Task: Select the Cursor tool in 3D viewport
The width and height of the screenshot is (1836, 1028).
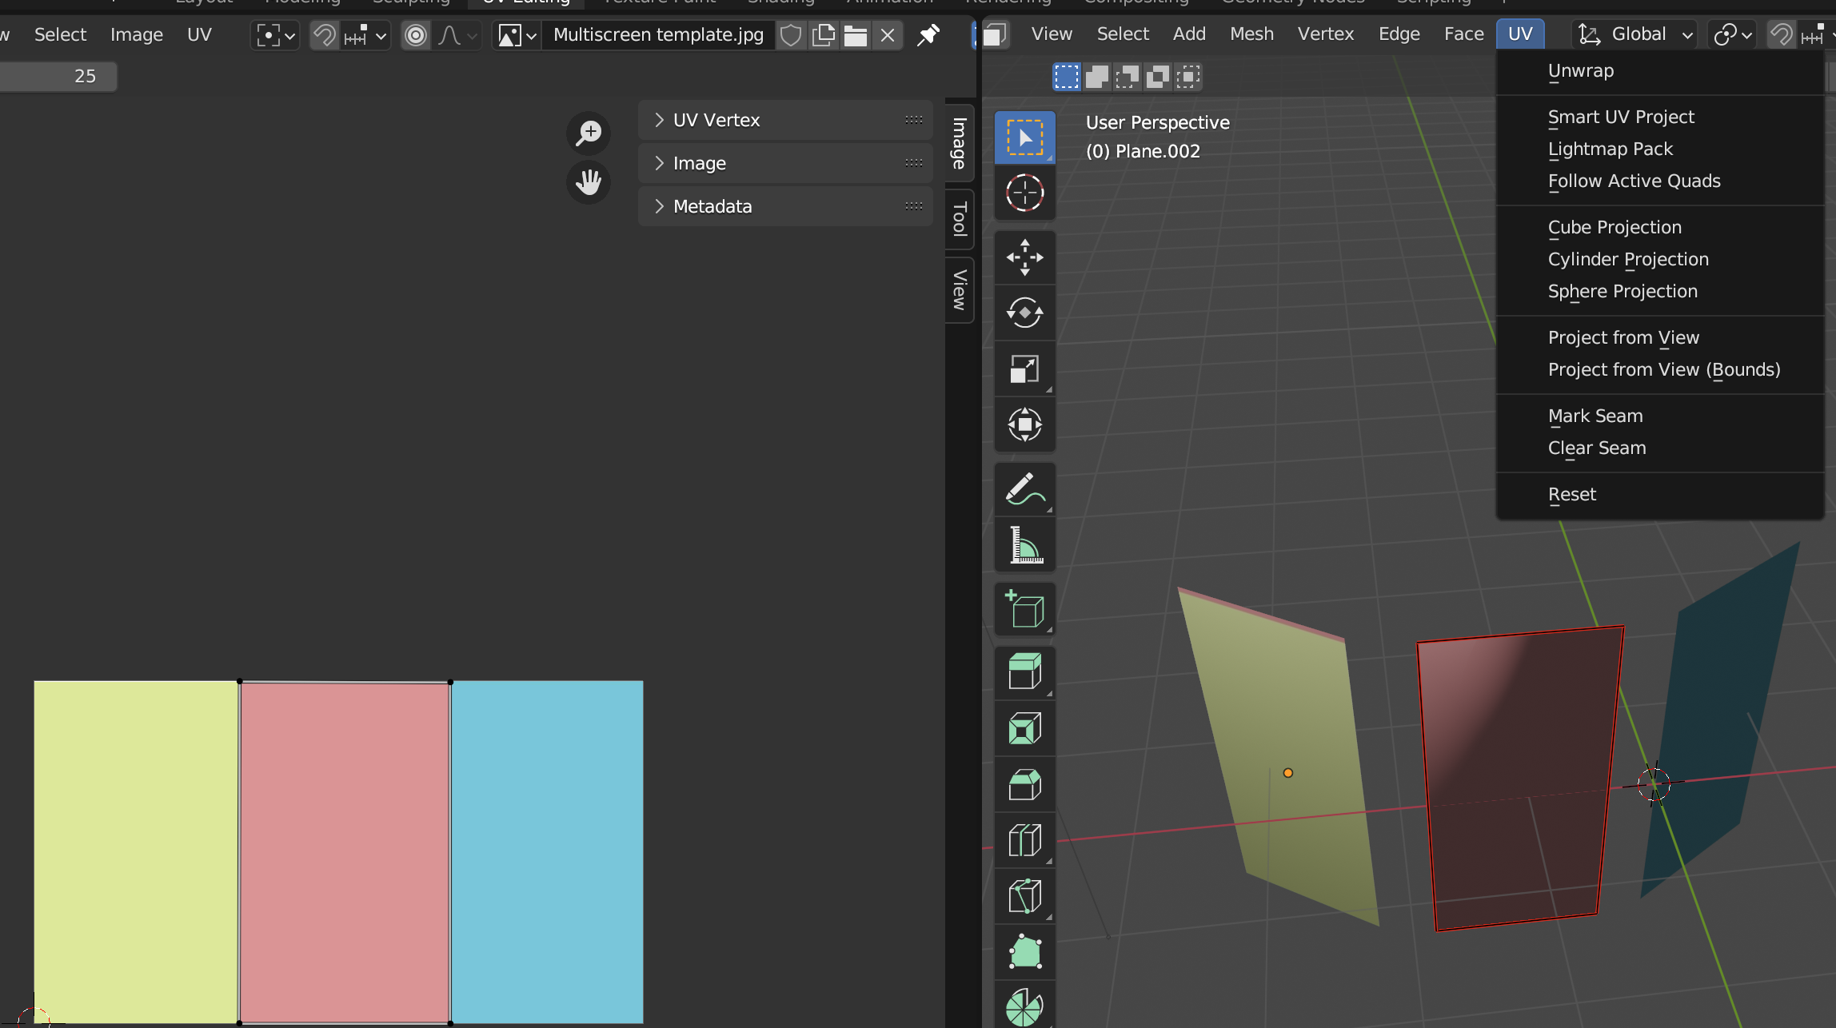Action: (1024, 193)
